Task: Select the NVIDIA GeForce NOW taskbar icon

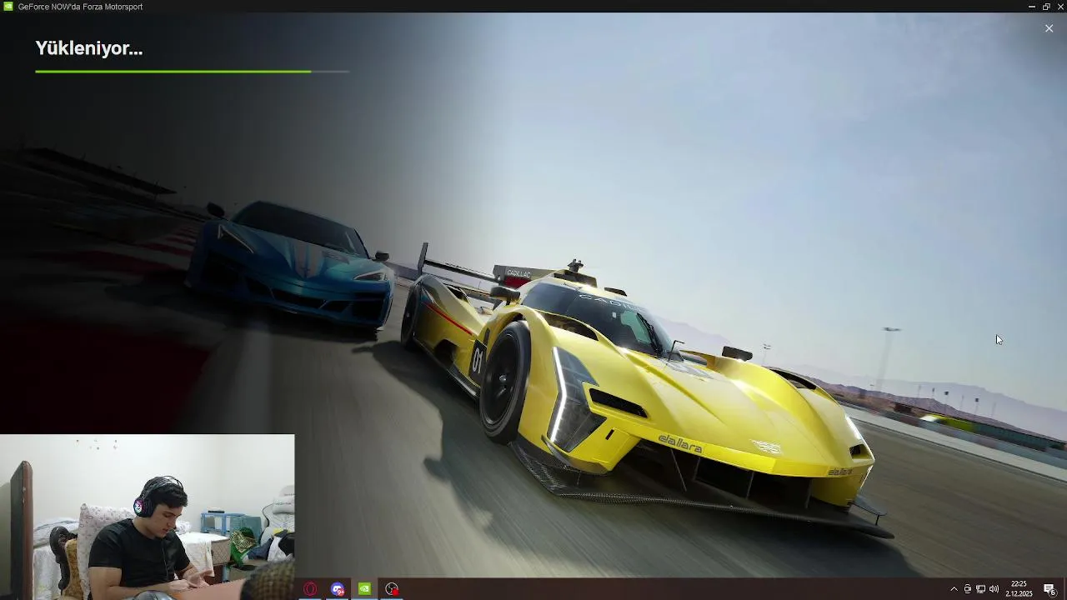Action: 365,589
